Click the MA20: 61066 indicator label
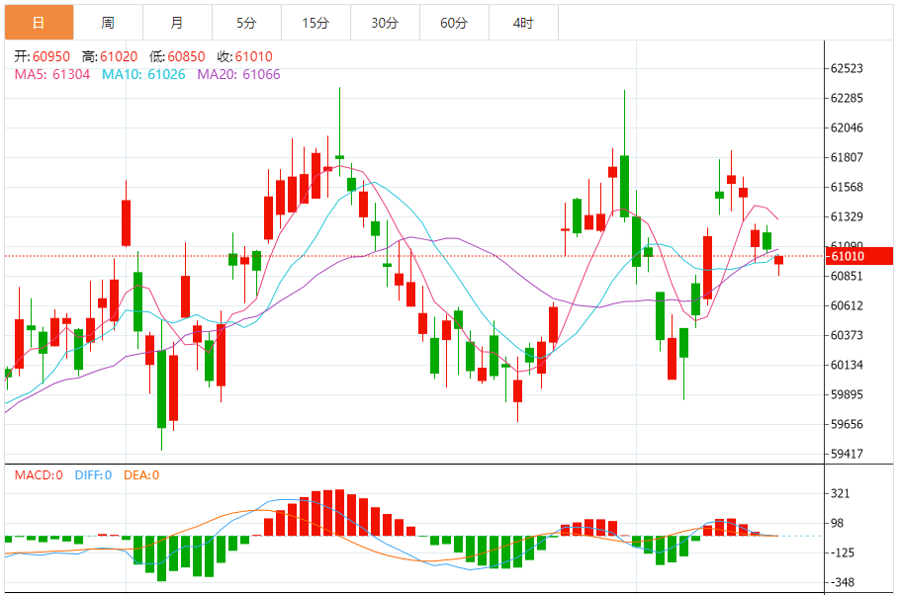 pyautogui.click(x=238, y=74)
